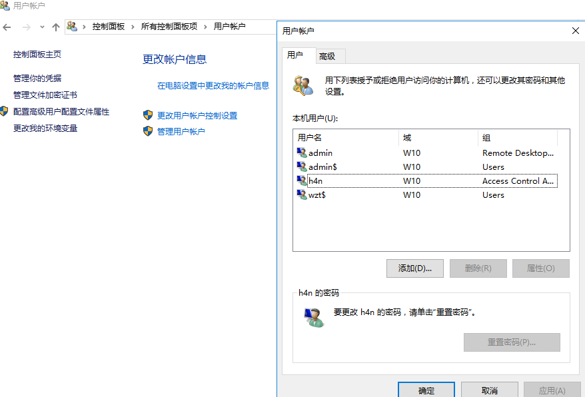The width and height of the screenshot is (585, 397).
Task: Click the shield icon beside 管理用户帐户
Action: 148,131
